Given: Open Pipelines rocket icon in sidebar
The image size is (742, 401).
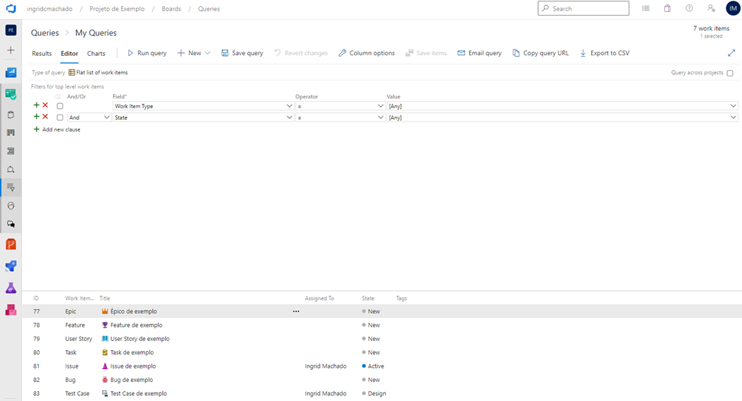Looking at the screenshot, I should click(x=11, y=266).
